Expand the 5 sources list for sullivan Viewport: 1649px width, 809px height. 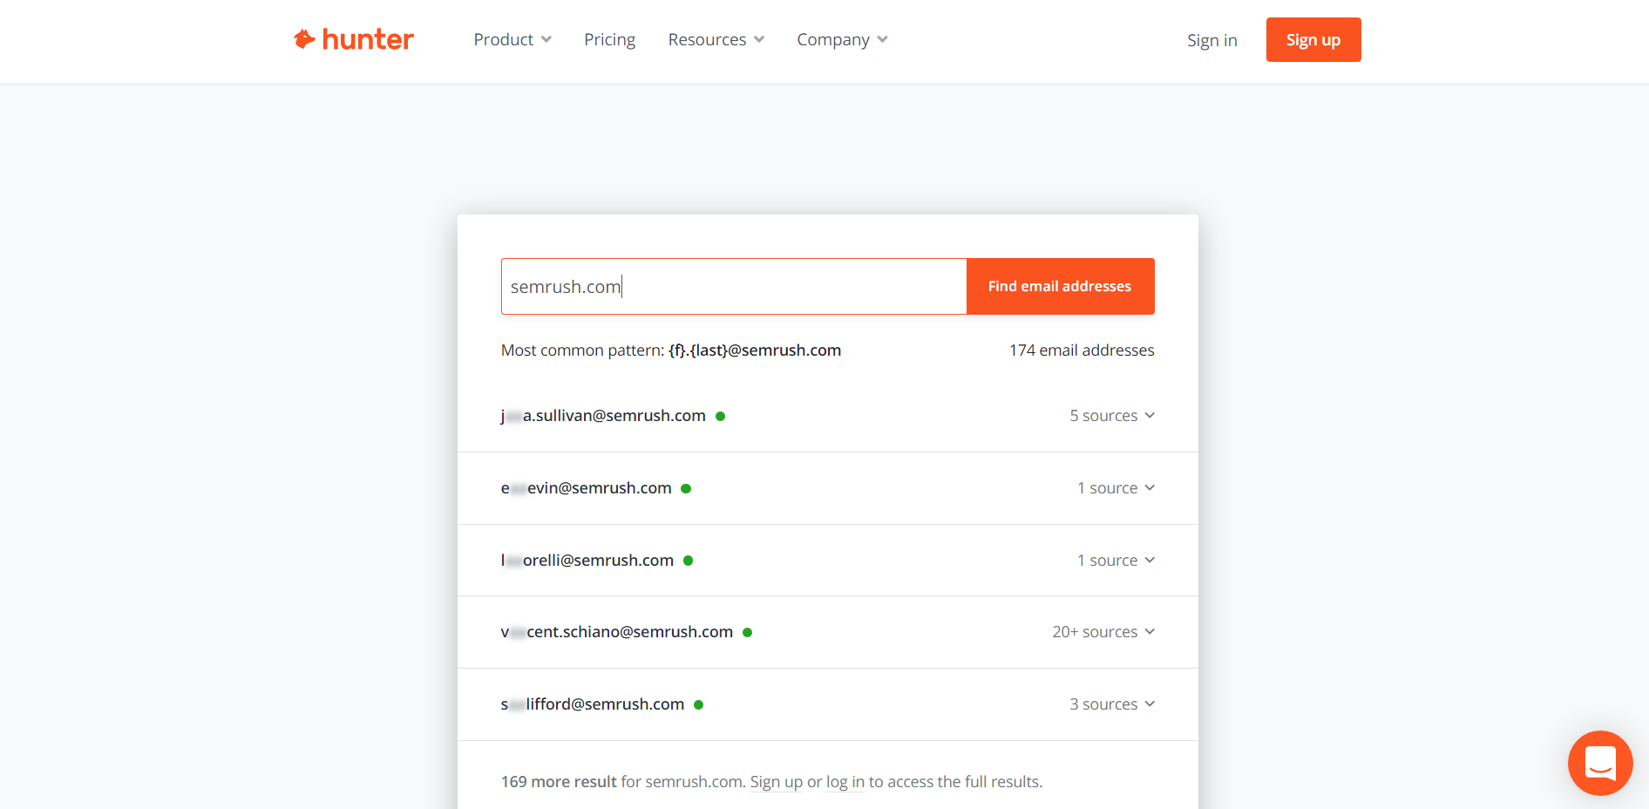(x=1112, y=416)
